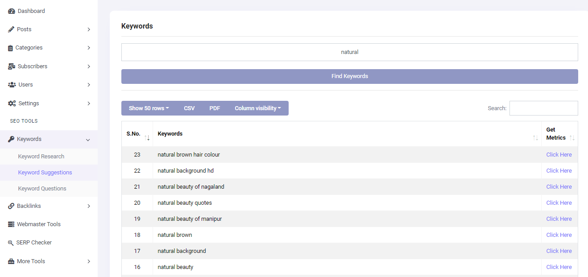
Task: Select Keyword Suggestions submenu item
Action: 45,173
